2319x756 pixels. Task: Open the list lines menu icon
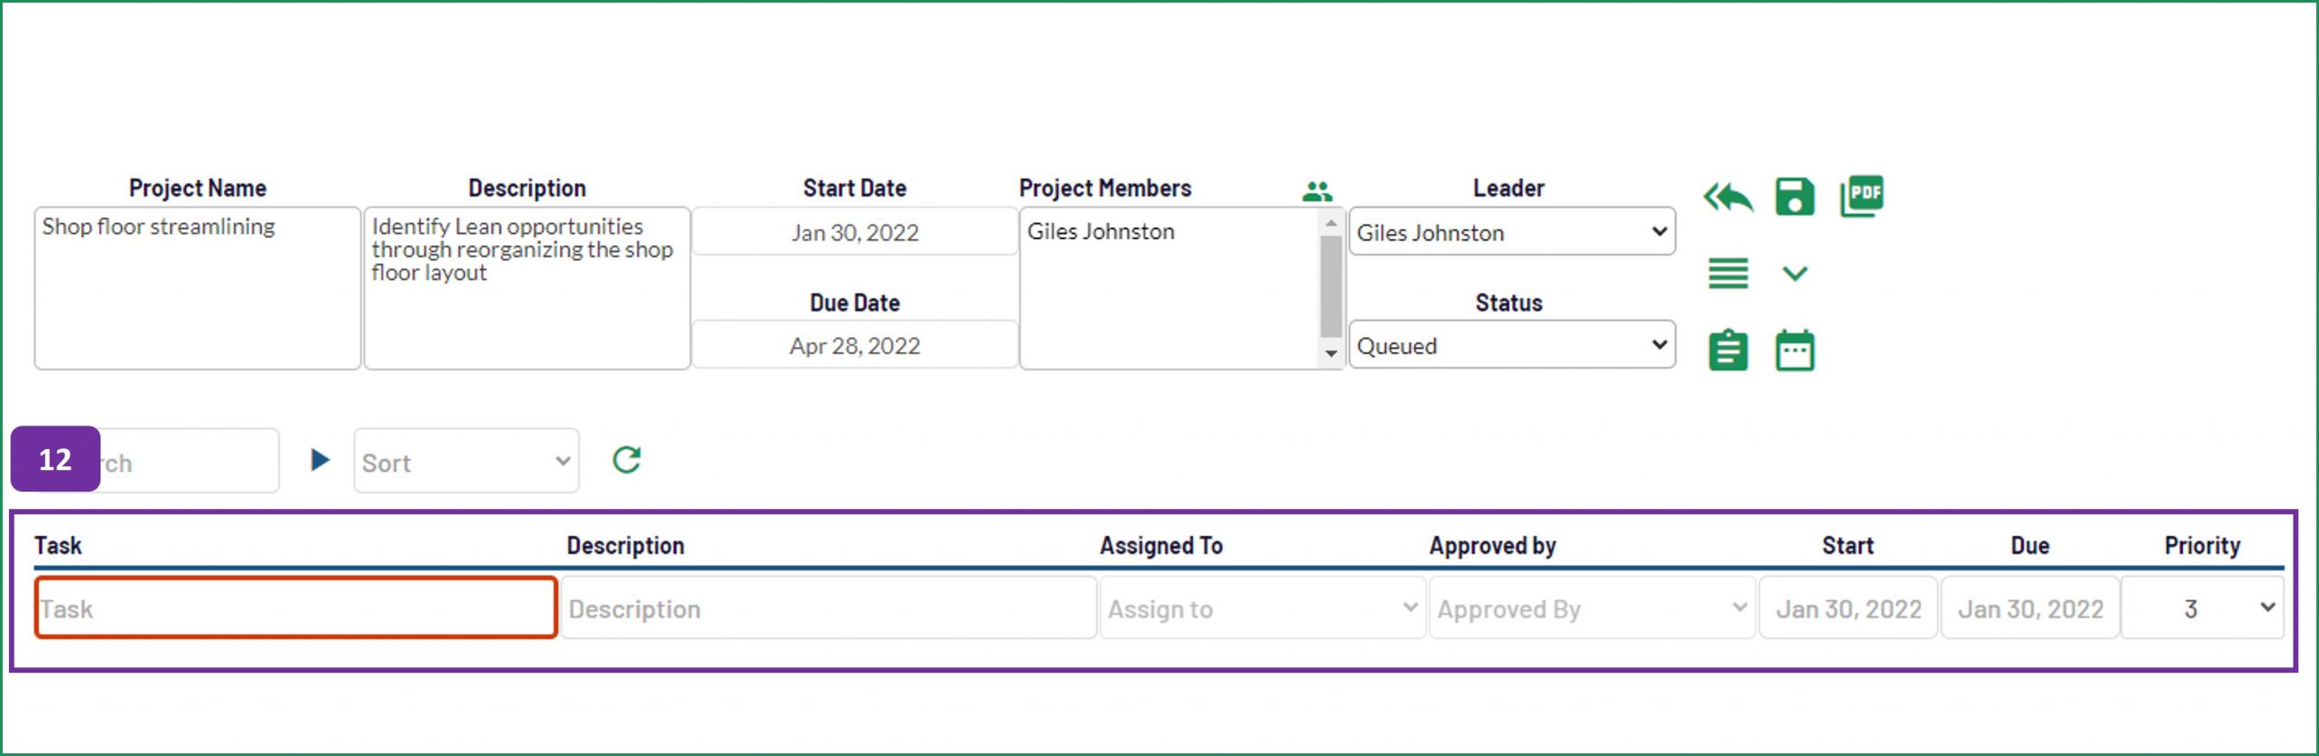click(x=1727, y=273)
